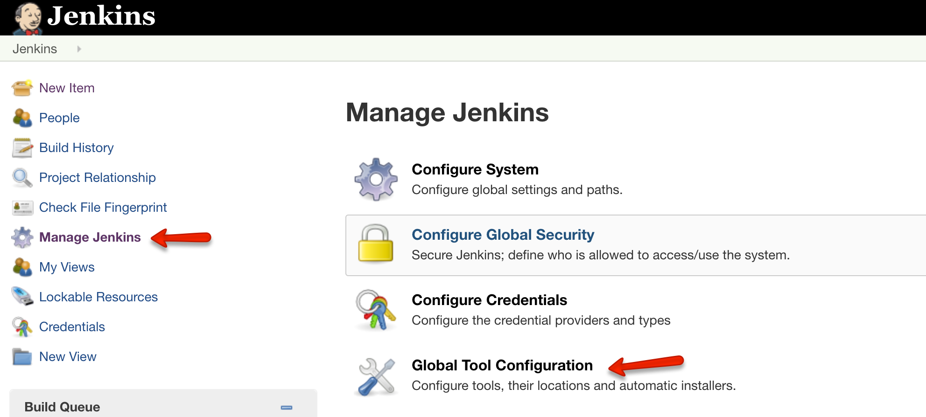This screenshot has height=417, width=926.
Task: Open the Jenkins header title link
Action: 101,16
